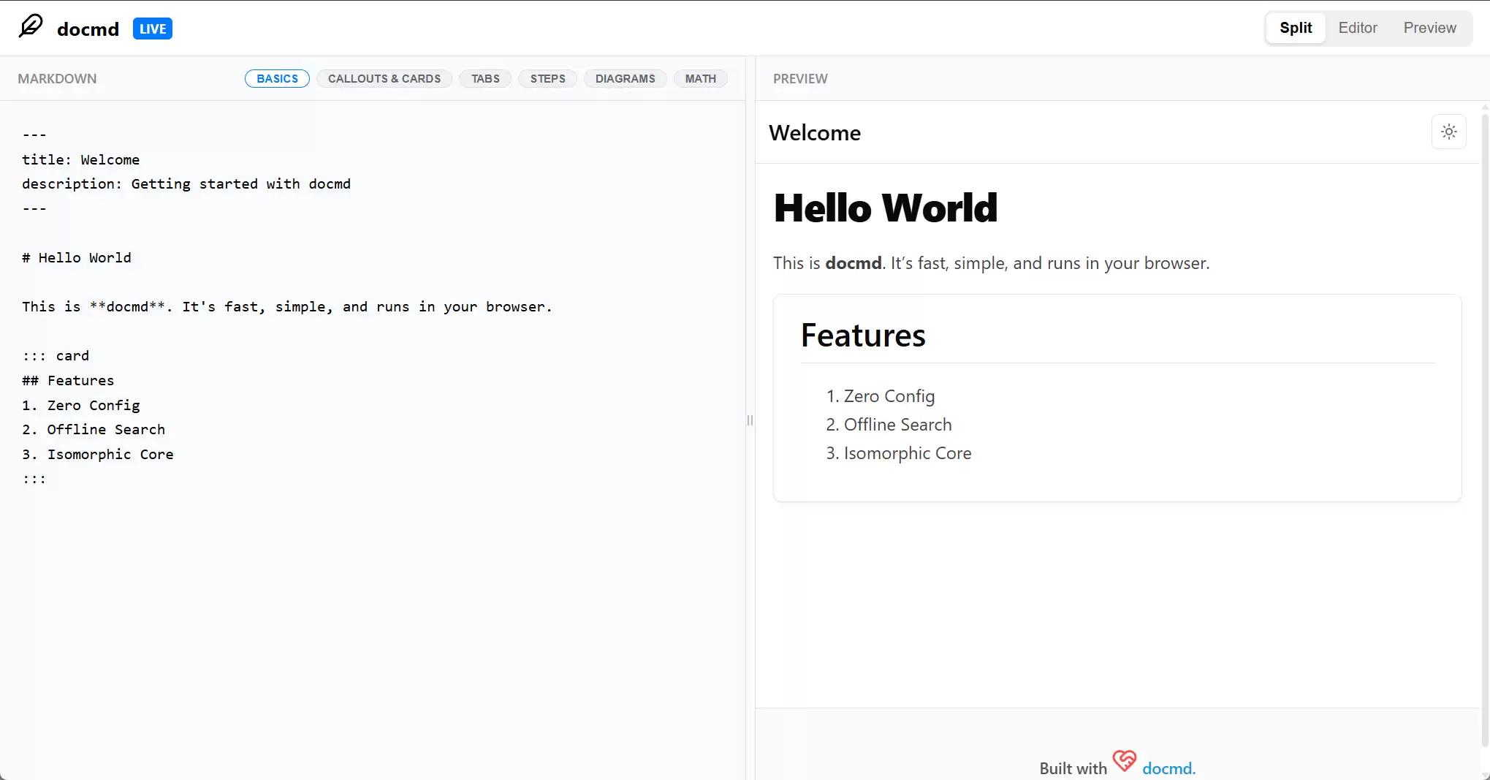This screenshot has height=780, width=1490.
Task: Open the CALLOUTS & CARDS template
Action: coord(384,78)
